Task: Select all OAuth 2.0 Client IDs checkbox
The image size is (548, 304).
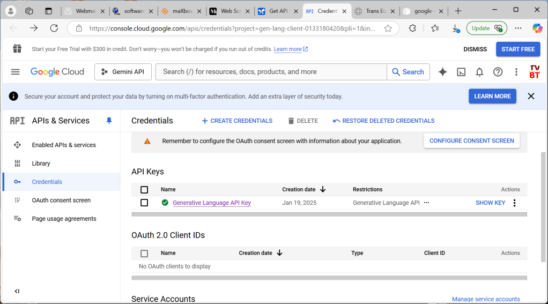Action: click(144, 253)
